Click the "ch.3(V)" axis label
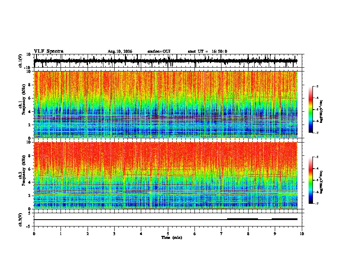 coord(20,220)
